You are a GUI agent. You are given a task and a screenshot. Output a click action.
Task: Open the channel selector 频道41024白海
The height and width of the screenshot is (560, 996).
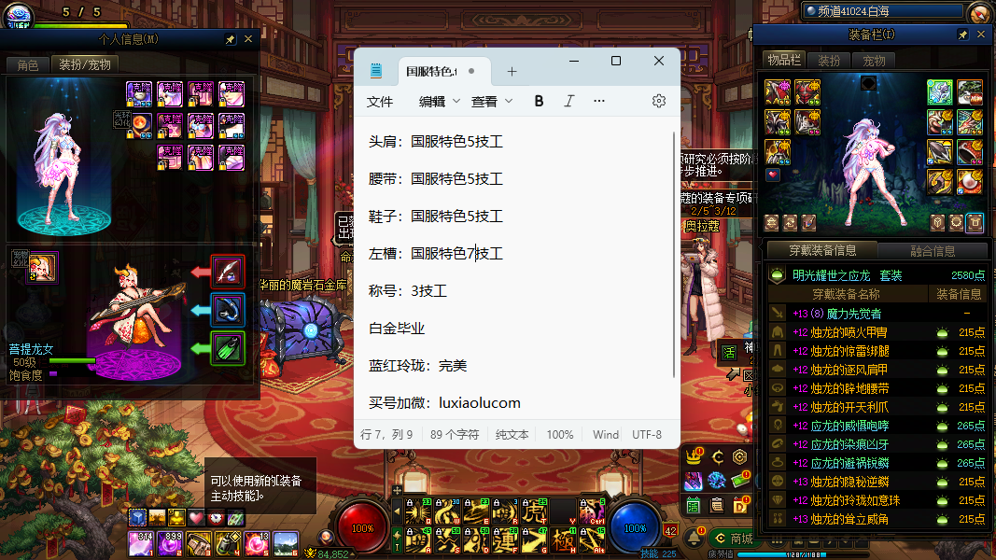(x=882, y=11)
